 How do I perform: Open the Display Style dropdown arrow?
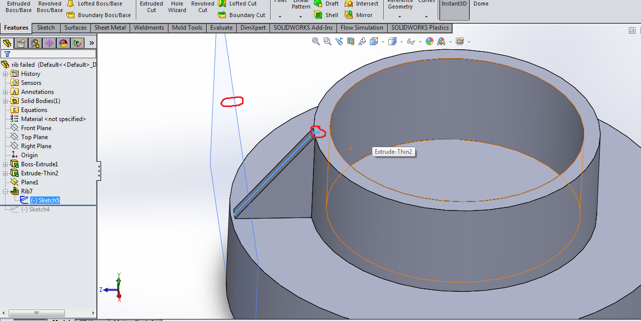point(402,42)
